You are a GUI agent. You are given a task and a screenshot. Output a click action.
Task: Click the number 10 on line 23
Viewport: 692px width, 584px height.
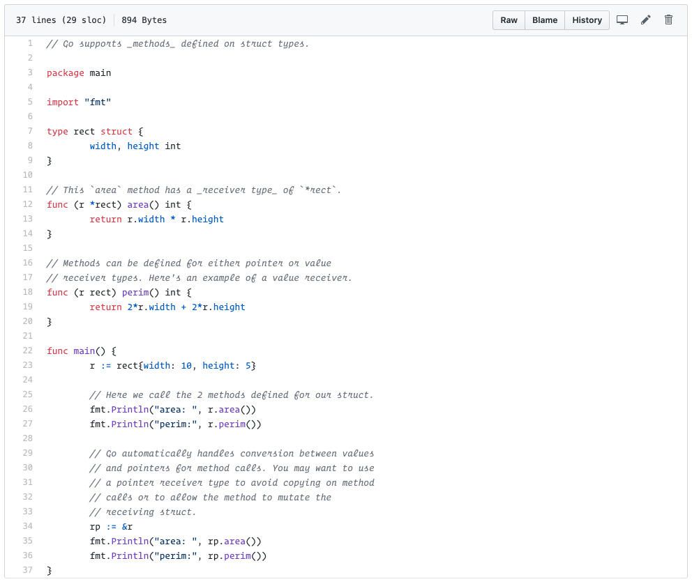point(186,365)
